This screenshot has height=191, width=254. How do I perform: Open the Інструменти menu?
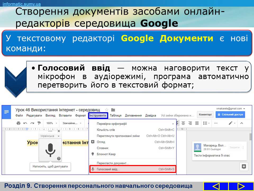[x=98, y=116]
